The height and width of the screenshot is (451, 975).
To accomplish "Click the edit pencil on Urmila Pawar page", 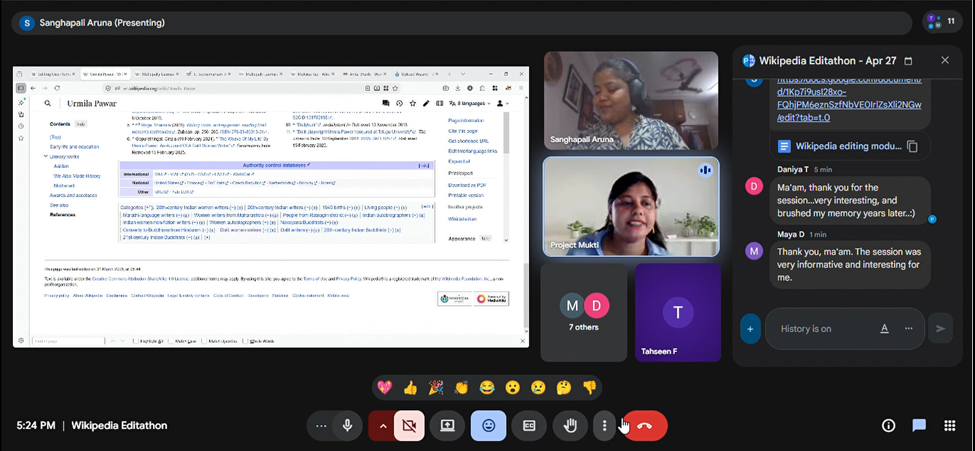I will (426, 103).
